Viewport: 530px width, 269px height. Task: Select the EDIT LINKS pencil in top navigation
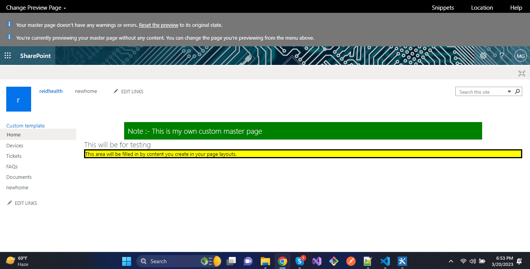tap(128, 91)
